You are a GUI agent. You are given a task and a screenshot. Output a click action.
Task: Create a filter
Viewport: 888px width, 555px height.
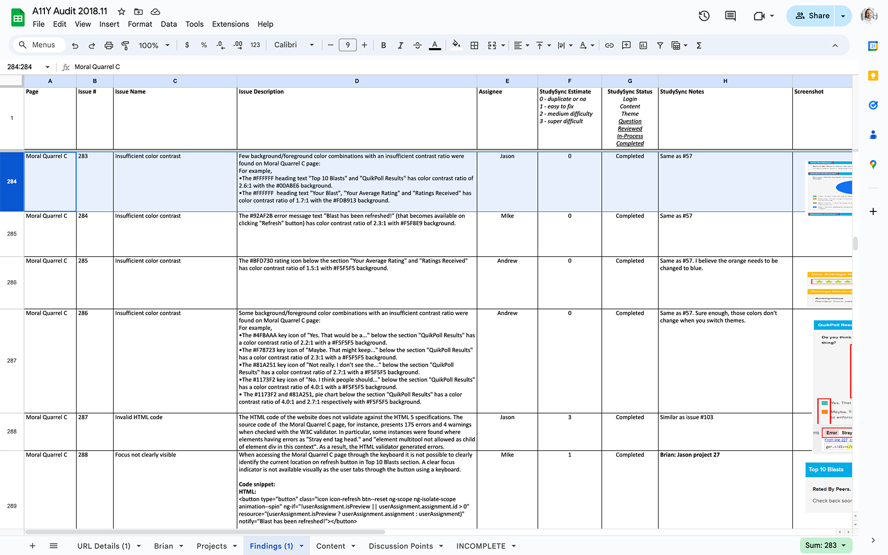pos(660,45)
